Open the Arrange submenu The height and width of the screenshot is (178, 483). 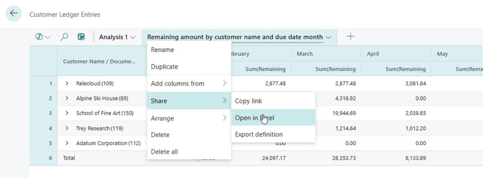(x=189, y=118)
